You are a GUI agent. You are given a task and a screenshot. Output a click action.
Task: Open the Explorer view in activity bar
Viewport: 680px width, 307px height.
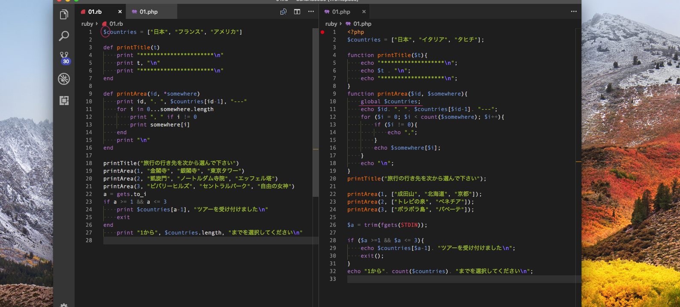64,15
